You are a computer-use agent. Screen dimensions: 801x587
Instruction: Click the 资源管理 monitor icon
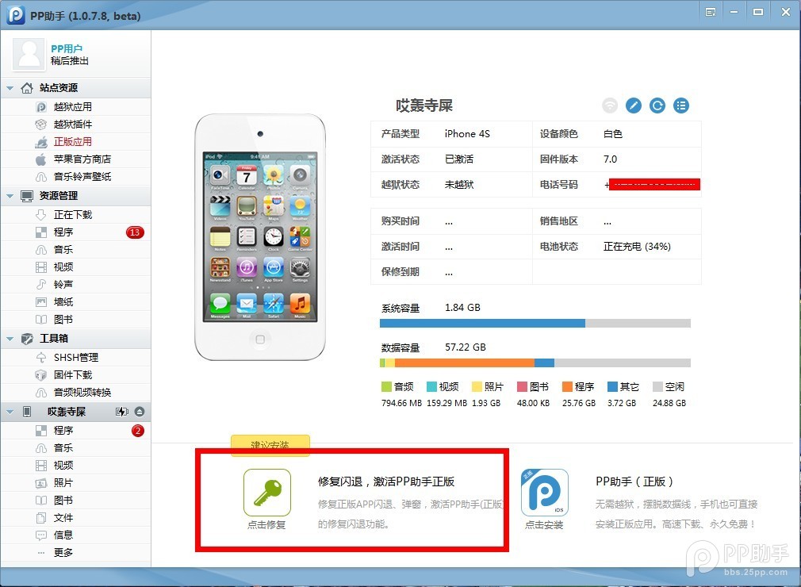pyautogui.click(x=26, y=196)
